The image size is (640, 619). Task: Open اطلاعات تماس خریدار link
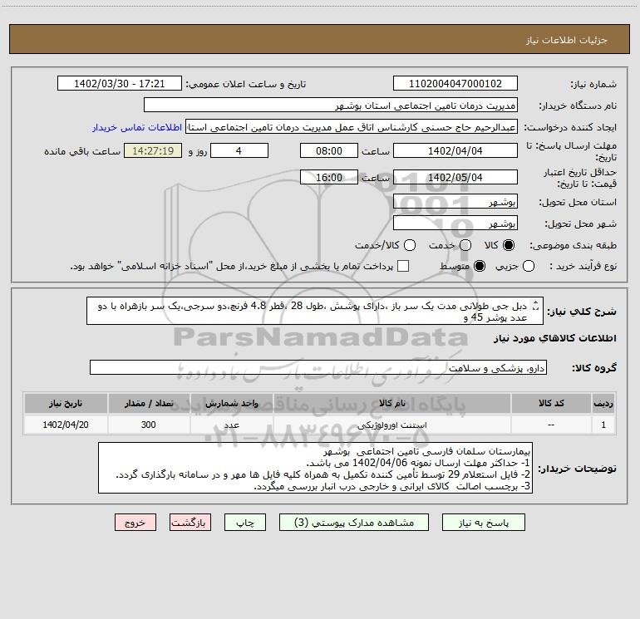click(137, 127)
